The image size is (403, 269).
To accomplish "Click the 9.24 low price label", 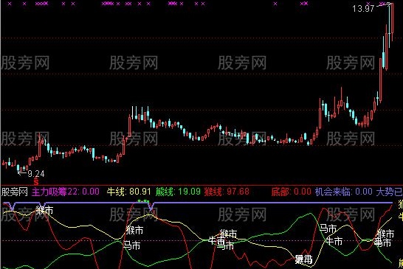I will (35, 174).
